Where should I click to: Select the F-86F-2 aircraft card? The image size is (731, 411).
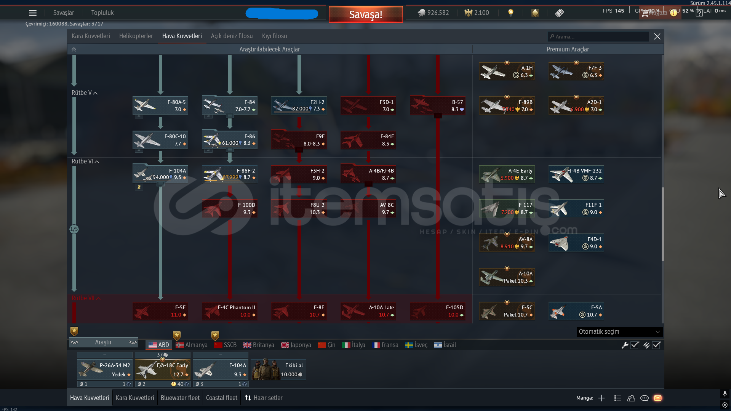click(x=230, y=174)
